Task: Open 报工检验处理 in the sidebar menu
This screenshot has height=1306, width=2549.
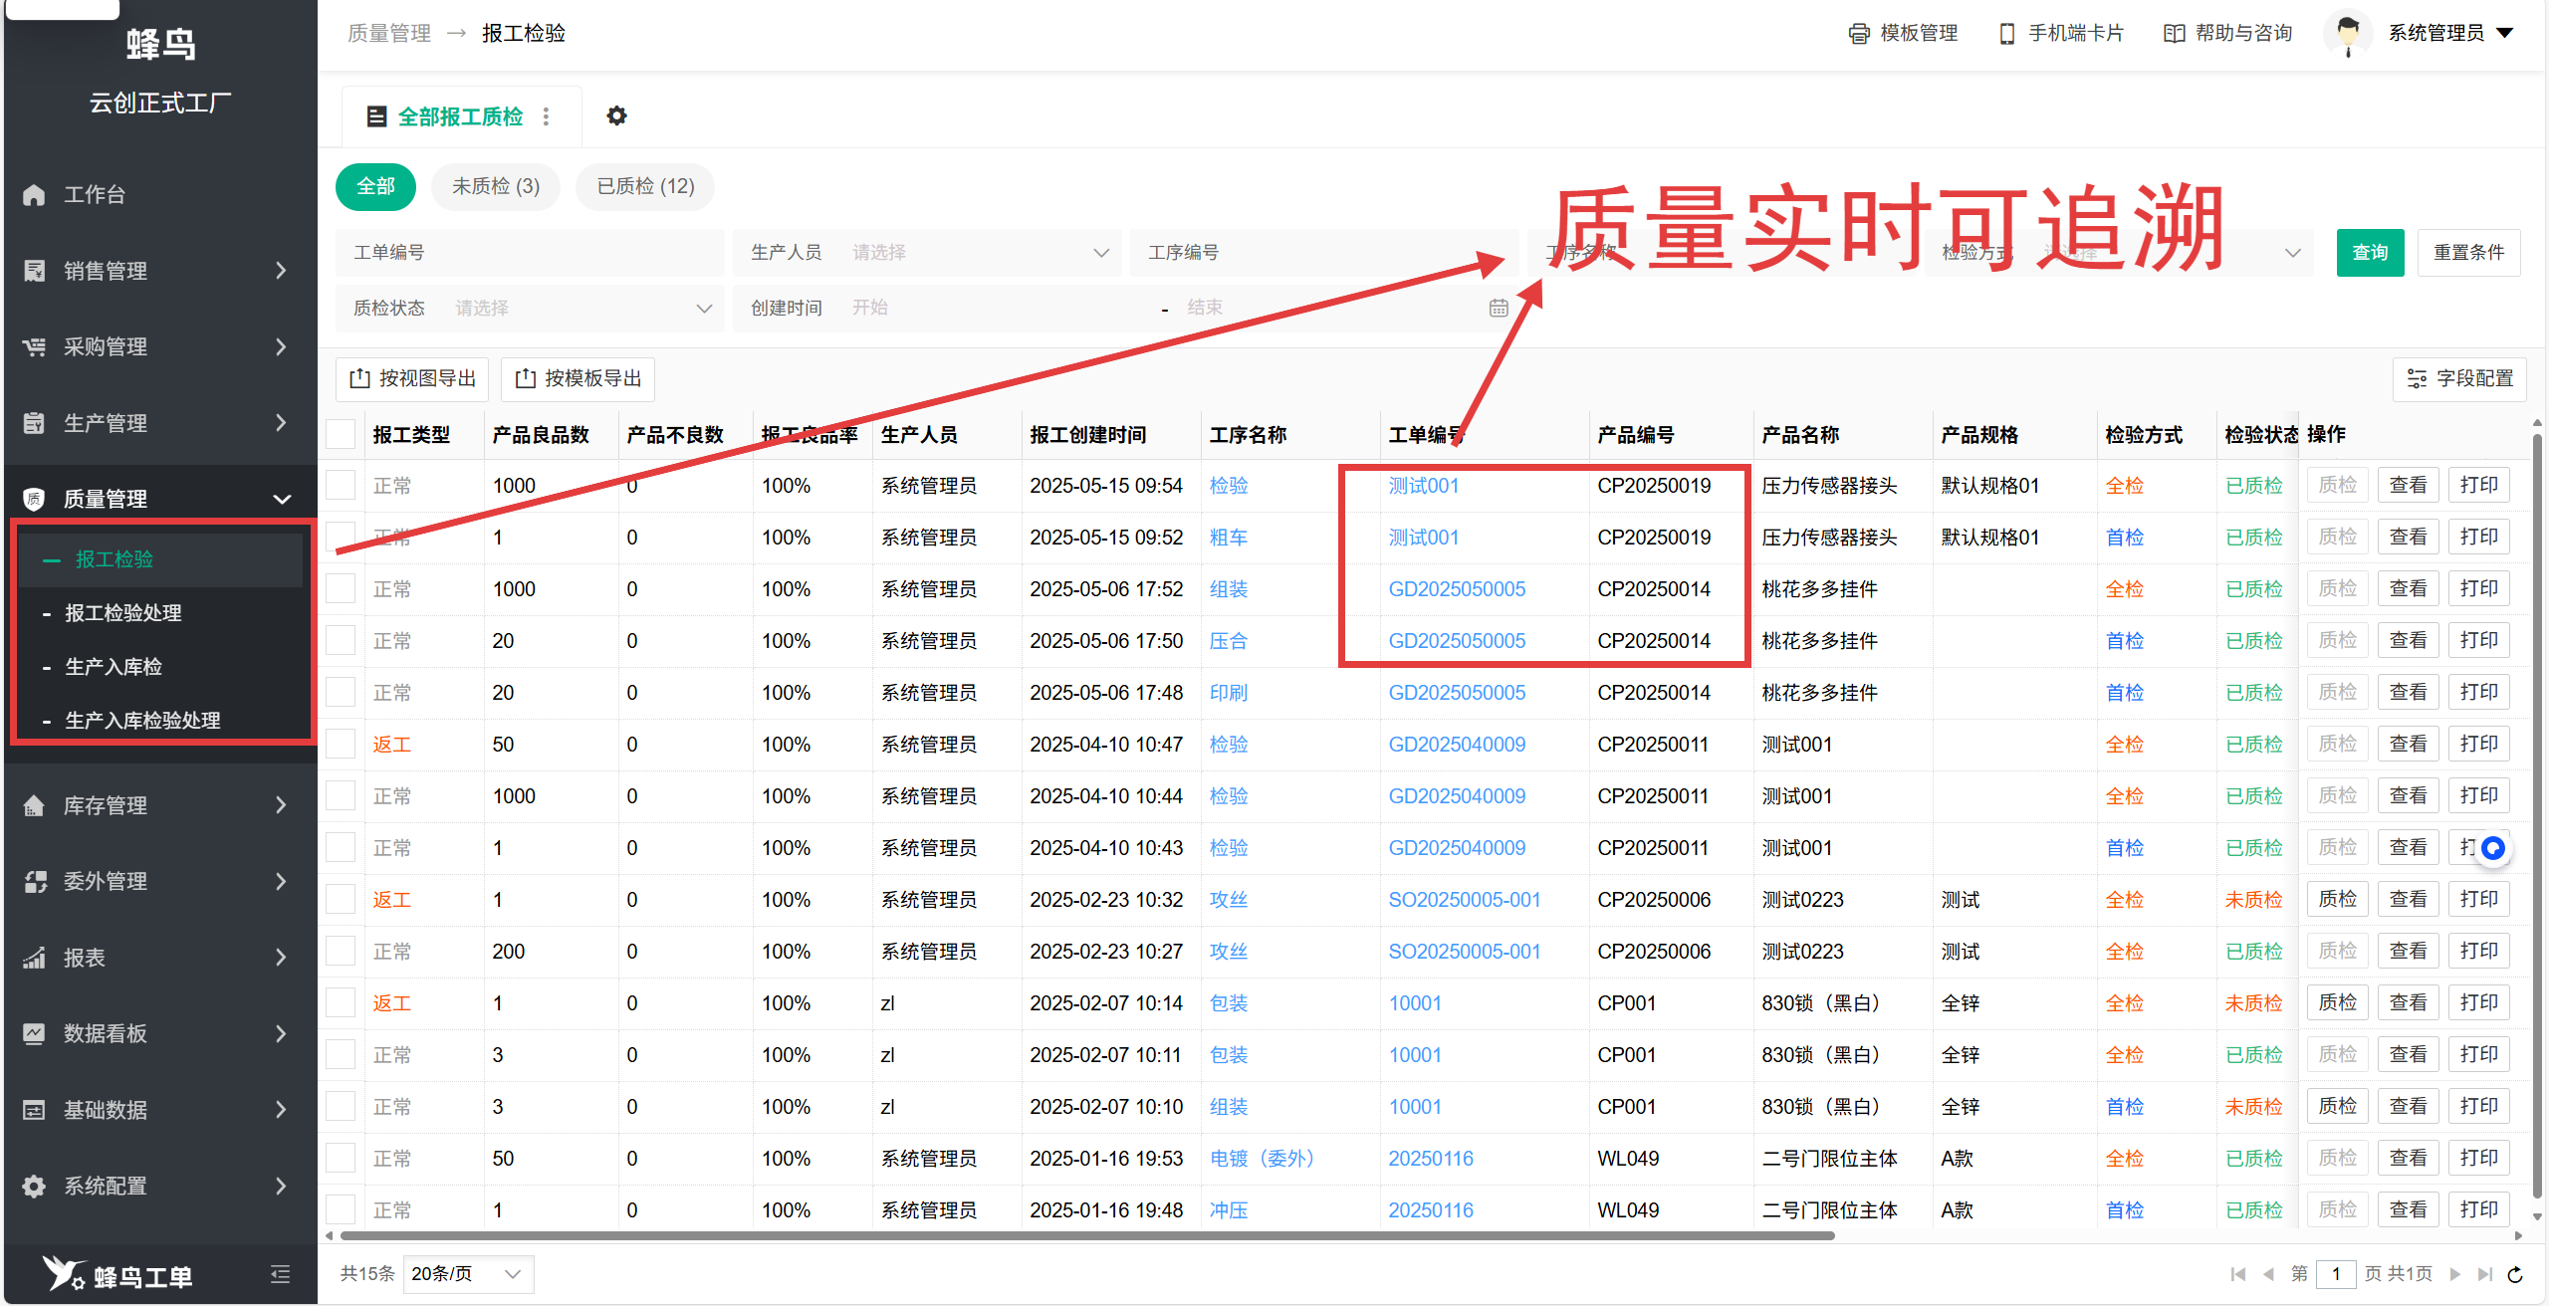Action: click(x=123, y=613)
